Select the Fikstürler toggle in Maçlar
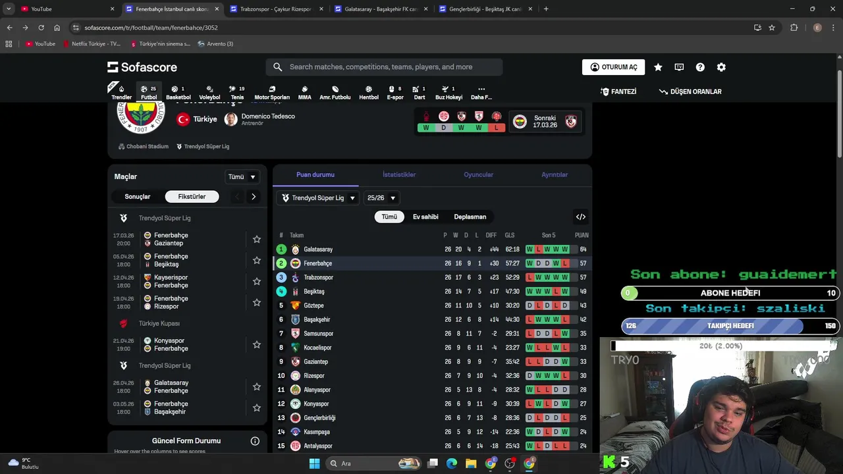Viewport: 843px width, 474px height. point(192,196)
